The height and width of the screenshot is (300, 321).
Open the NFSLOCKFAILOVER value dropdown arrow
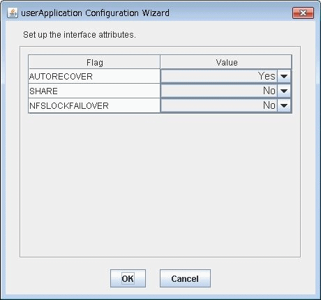[x=284, y=105]
